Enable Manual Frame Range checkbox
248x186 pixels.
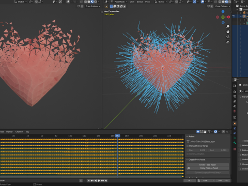[188, 146]
